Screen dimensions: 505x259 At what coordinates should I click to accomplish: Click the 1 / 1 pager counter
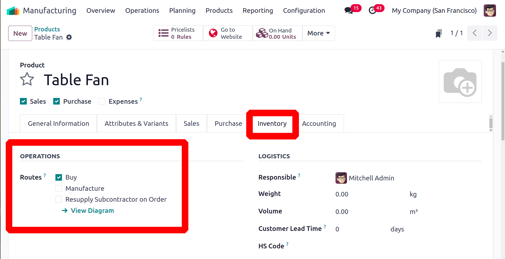tap(456, 33)
